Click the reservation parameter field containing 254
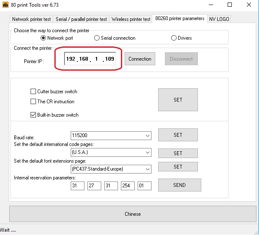259x235 pixels. pyautogui.click(x=128, y=185)
